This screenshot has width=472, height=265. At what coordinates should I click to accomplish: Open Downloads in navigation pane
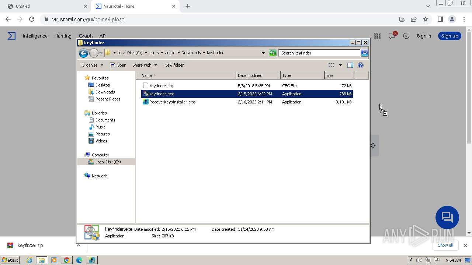pos(105,92)
